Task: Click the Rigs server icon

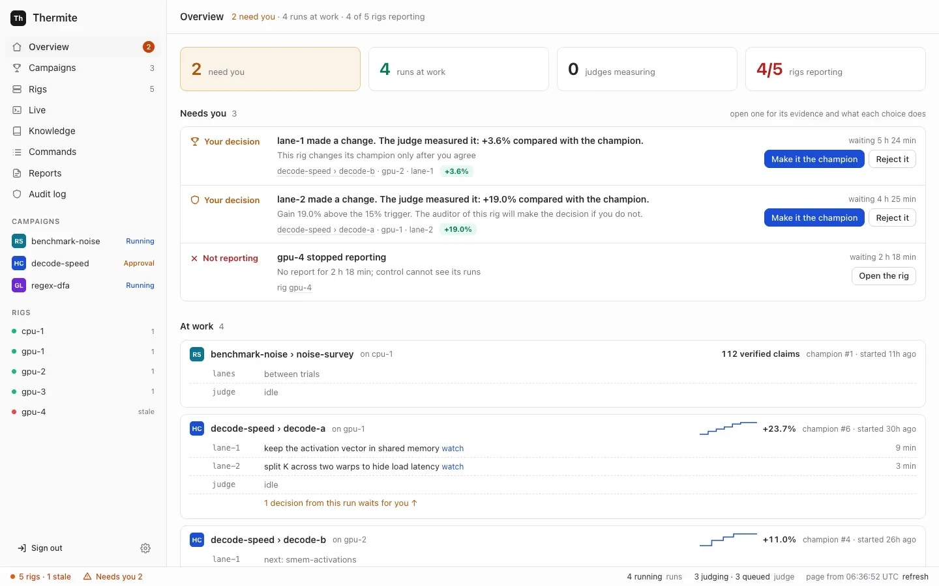Action: pos(17,89)
